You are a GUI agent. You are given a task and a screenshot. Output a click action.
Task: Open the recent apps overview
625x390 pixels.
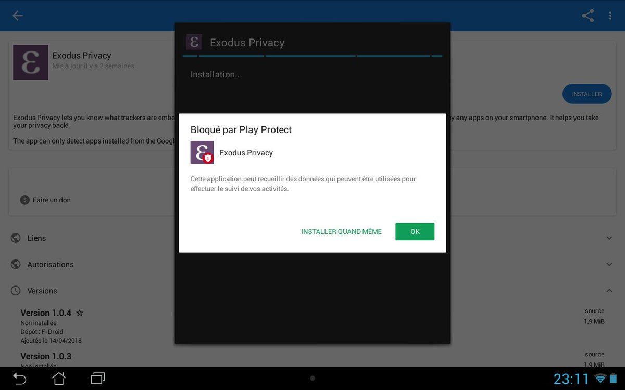(x=98, y=379)
